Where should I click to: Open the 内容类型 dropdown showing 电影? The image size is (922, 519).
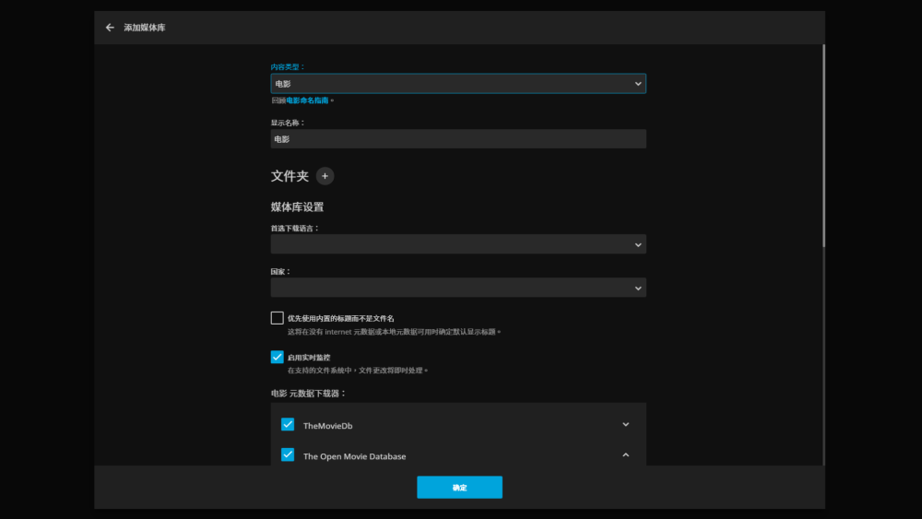(458, 84)
